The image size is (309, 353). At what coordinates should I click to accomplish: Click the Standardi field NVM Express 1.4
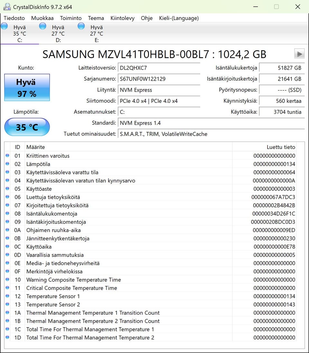211,123
